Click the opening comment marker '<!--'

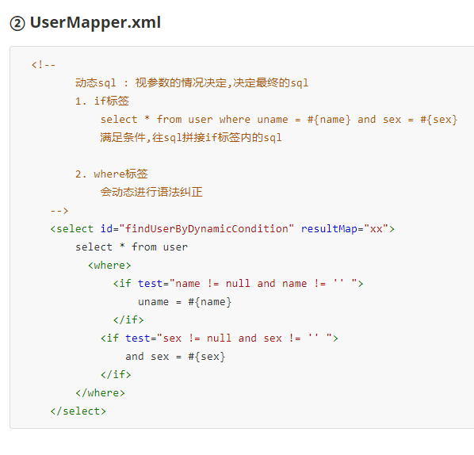(44, 65)
